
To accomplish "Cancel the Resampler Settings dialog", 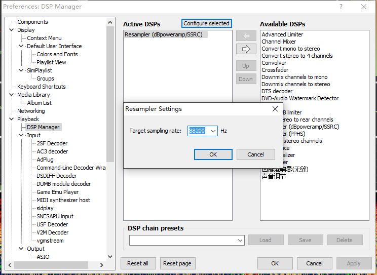I will (x=255, y=154).
